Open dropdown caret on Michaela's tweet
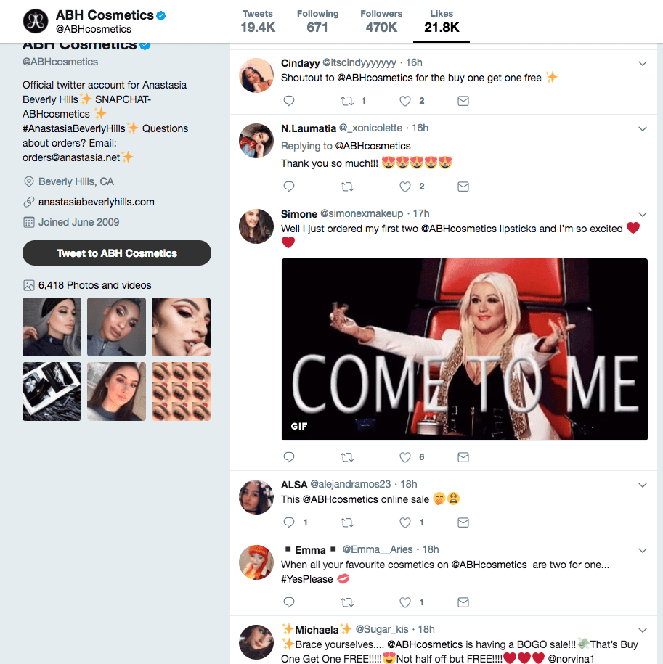This screenshot has width=663, height=664. click(643, 631)
